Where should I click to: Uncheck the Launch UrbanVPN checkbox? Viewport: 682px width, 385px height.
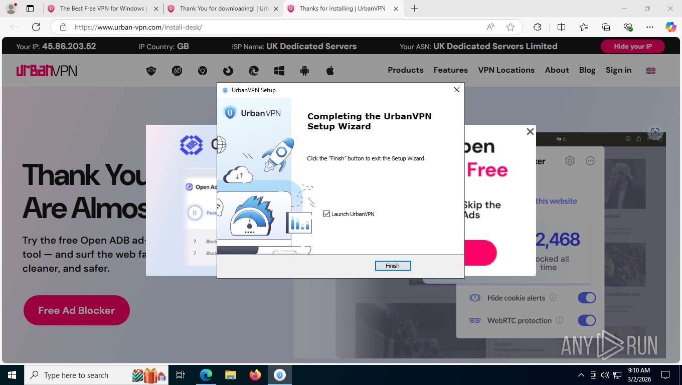click(x=327, y=214)
